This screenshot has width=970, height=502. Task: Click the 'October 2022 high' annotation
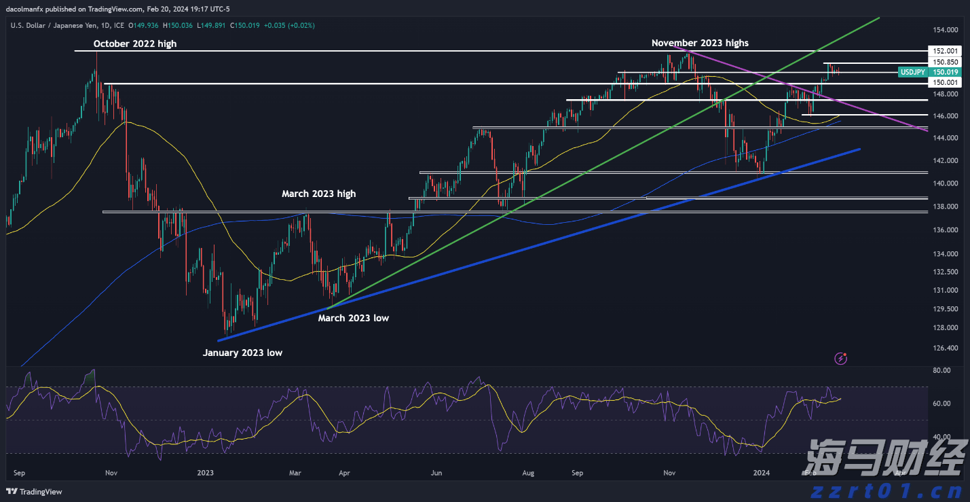(134, 43)
